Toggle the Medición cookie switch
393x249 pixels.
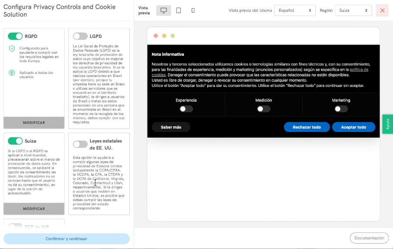point(263,109)
